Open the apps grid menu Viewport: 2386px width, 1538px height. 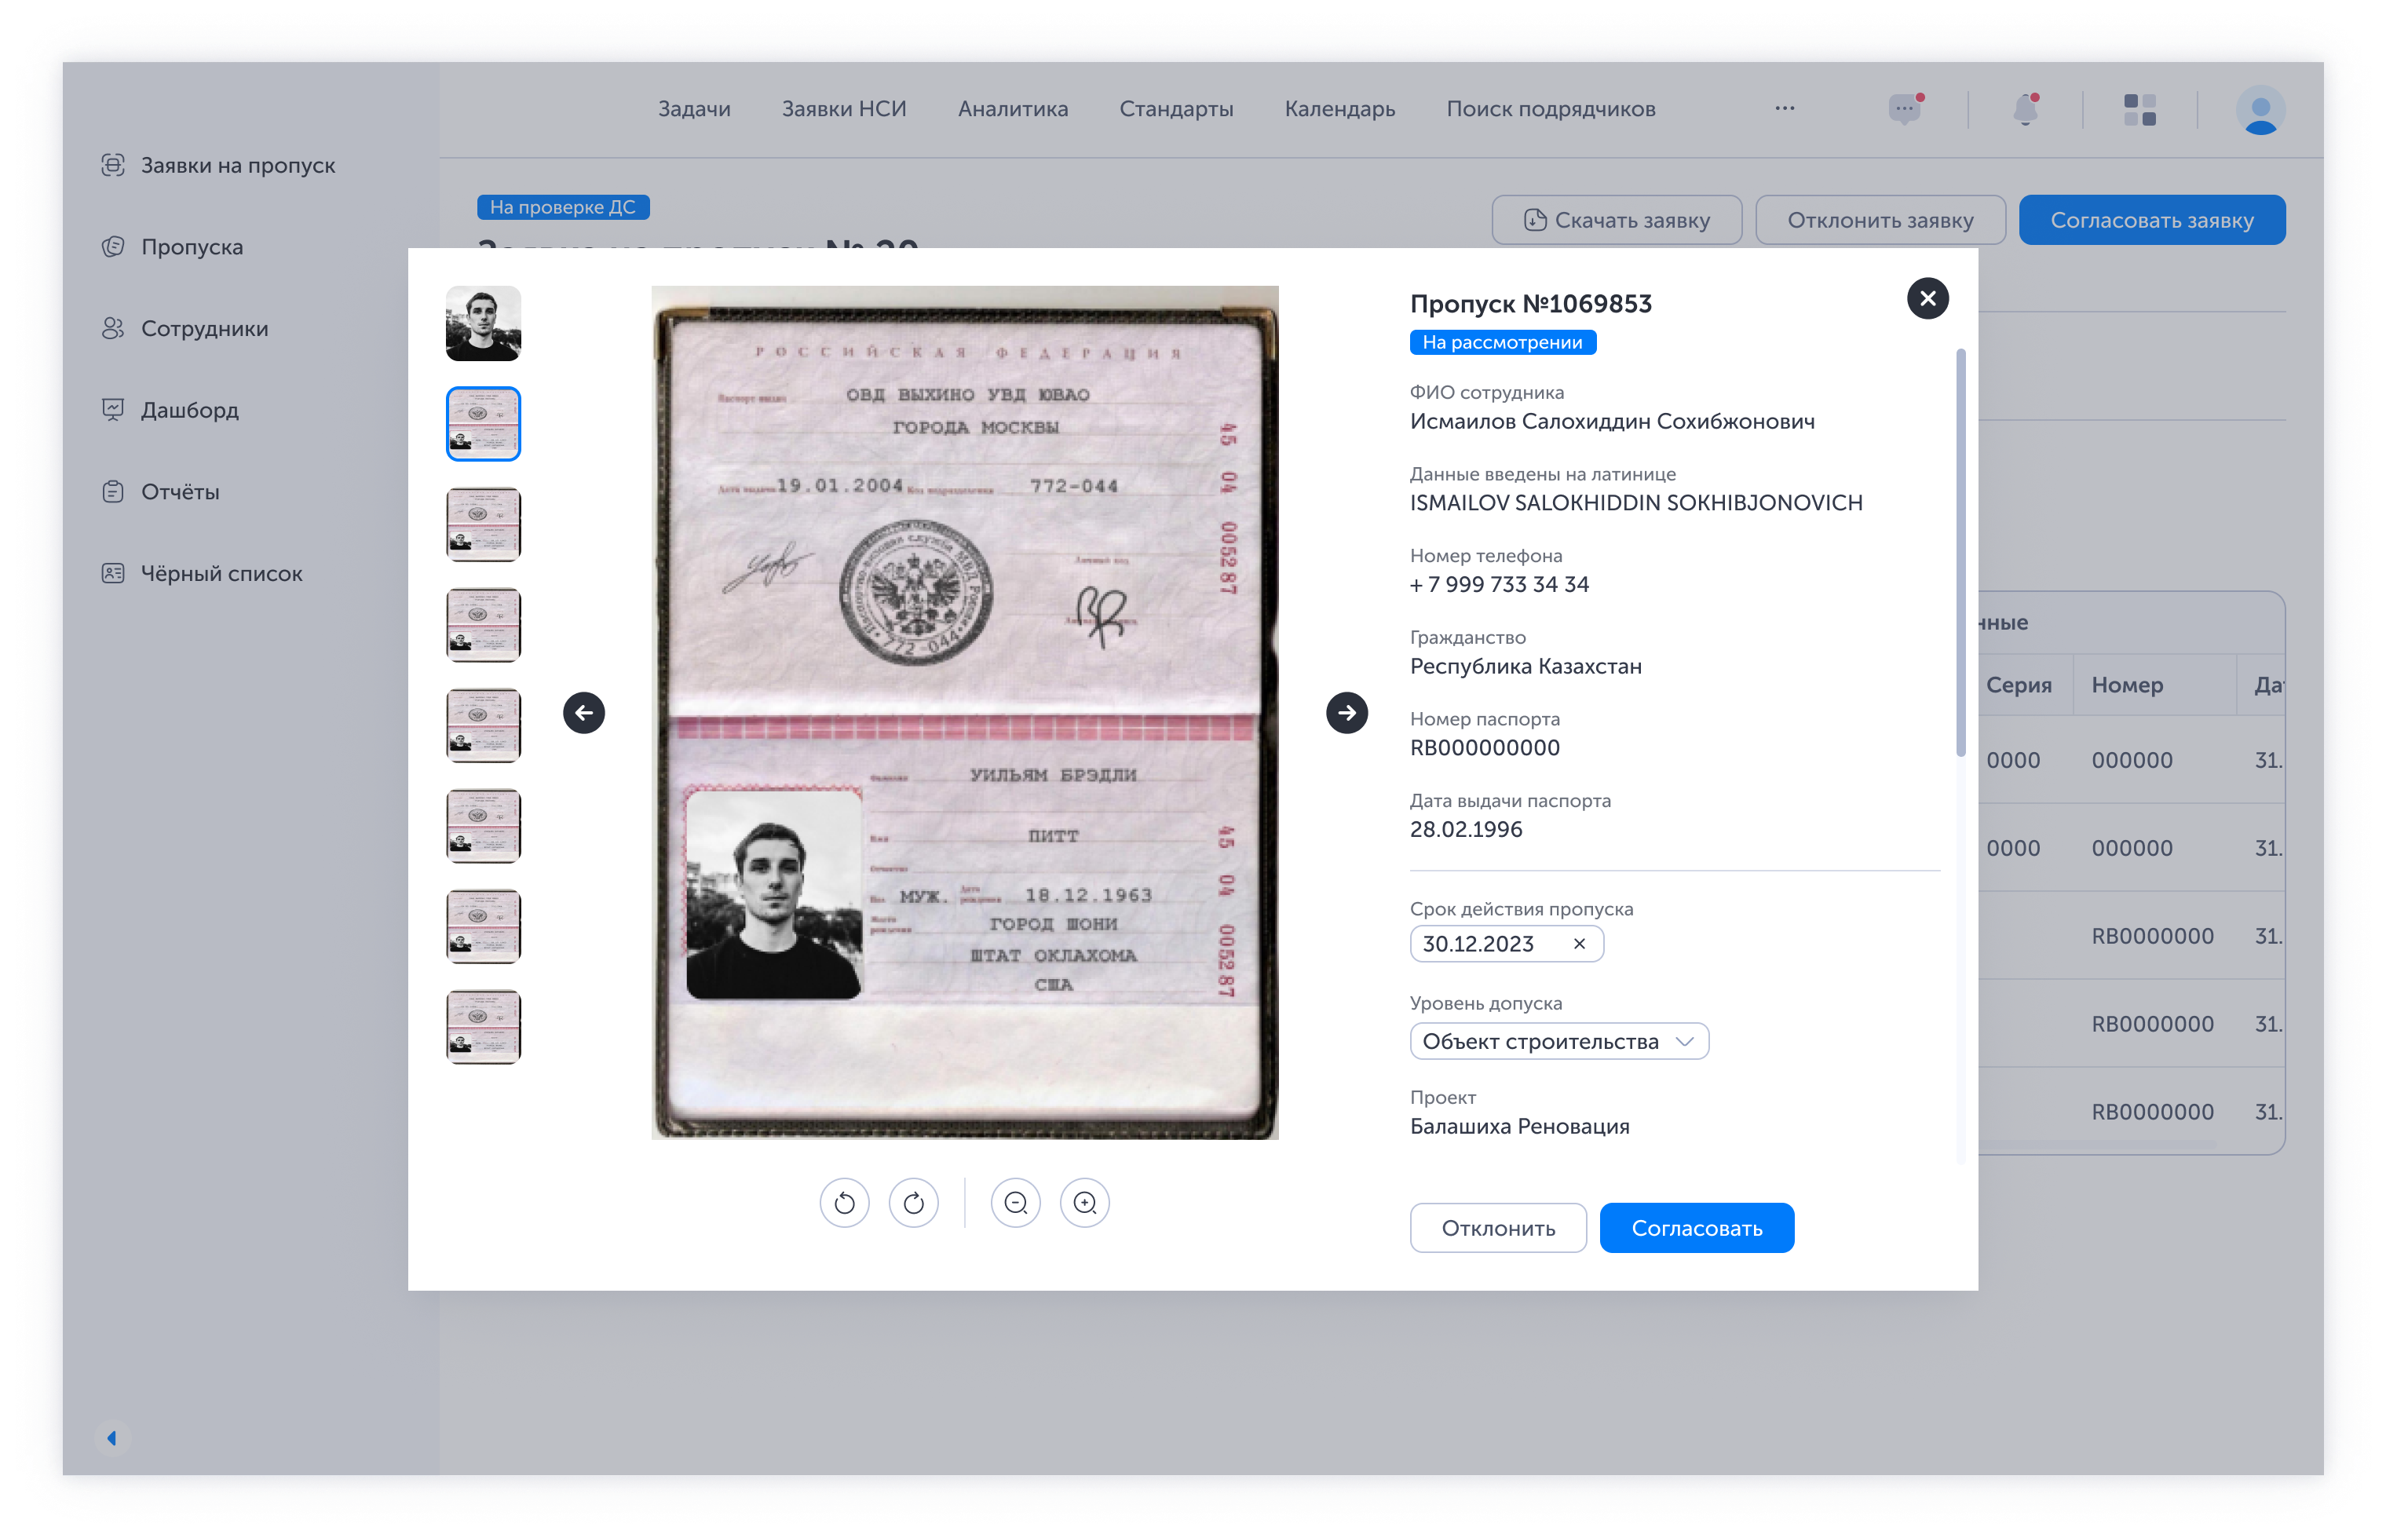tap(2139, 110)
